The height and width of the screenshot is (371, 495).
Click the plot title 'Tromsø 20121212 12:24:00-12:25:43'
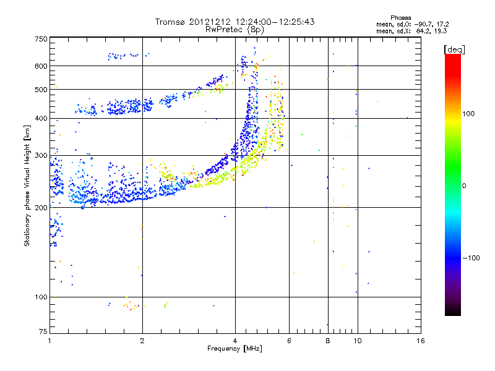(235, 22)
